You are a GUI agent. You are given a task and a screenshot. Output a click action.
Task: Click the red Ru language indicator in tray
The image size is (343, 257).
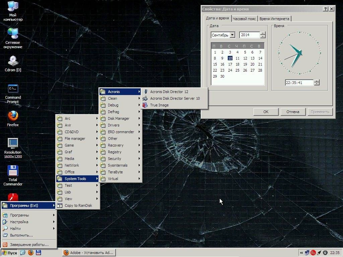pyautogui.click(x=313, y=253)
